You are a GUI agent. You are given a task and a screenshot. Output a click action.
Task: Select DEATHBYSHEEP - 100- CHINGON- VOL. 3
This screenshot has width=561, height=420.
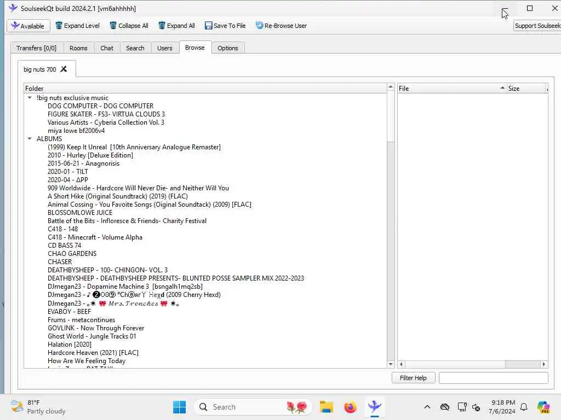pos(108,270)
